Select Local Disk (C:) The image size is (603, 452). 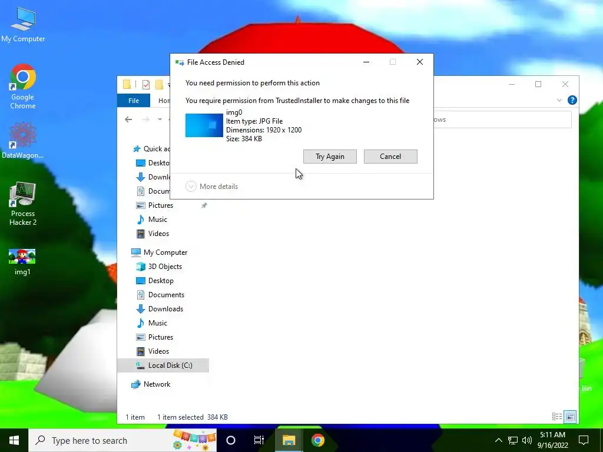164,365
